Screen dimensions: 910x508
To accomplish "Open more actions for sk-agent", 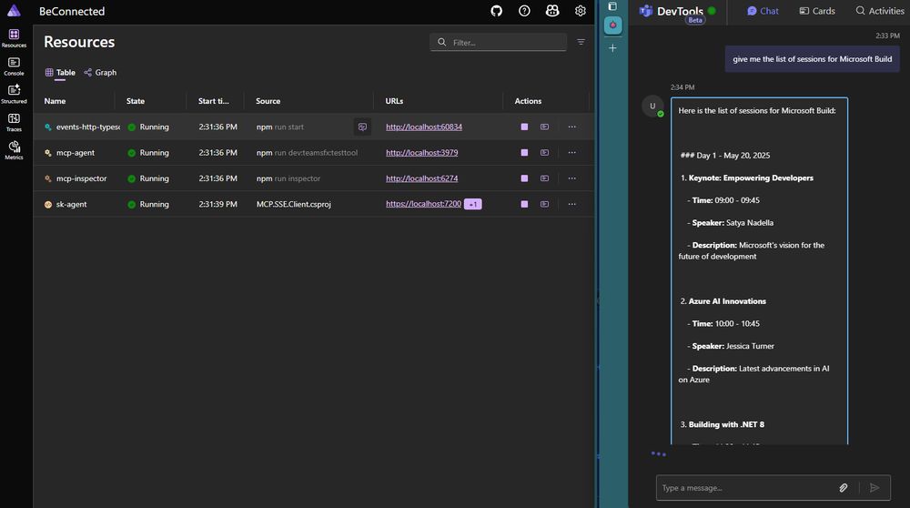I will point(572,204).
